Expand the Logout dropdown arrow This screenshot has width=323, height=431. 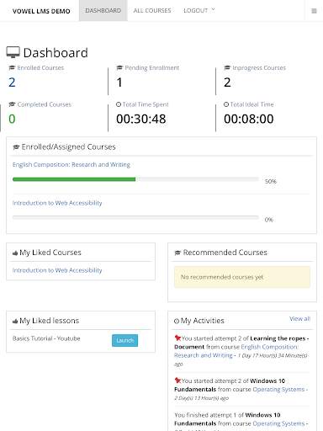[x=213, y=10]
